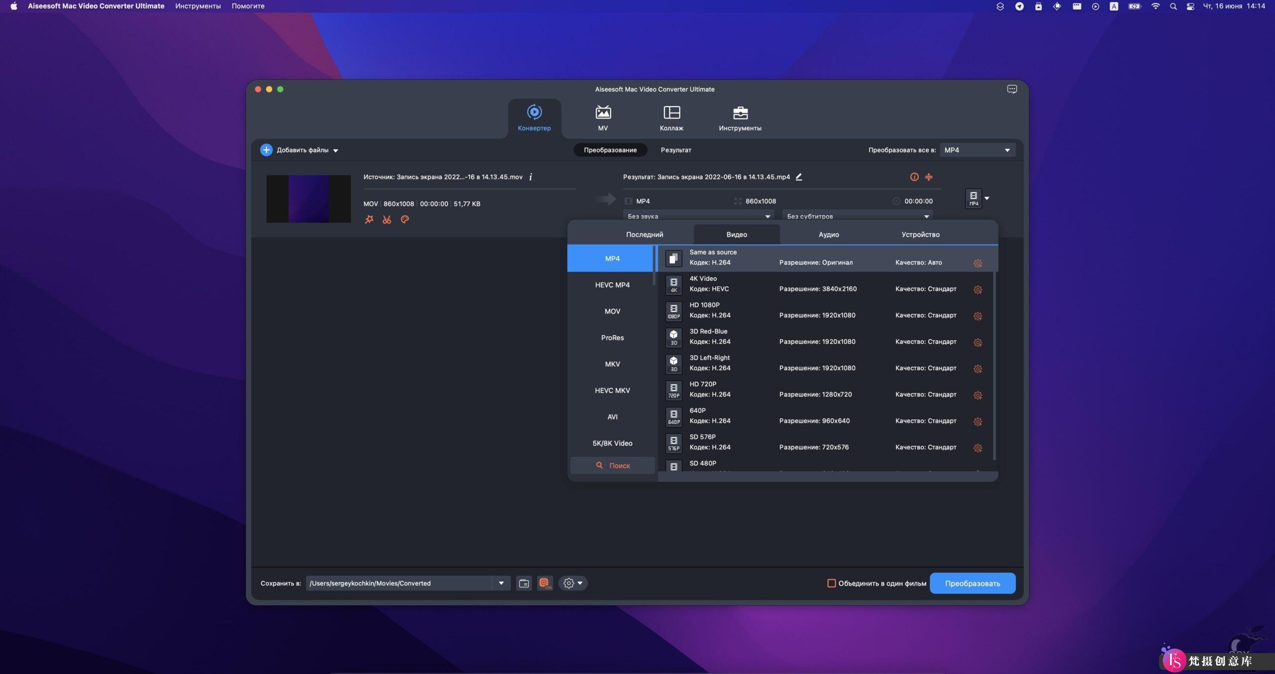This screenshot has width=1275, height=674.
Task: Open settings gear for HD 1080P
Action: 978,316
